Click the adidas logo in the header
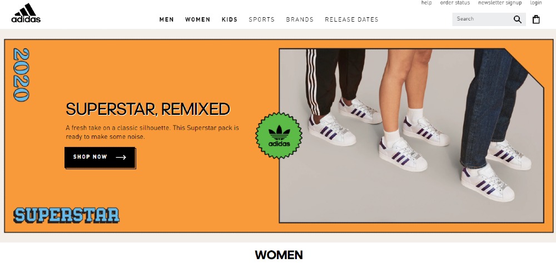Image resolution: width=556 pixels, height=263 pixels. [26, 13]
